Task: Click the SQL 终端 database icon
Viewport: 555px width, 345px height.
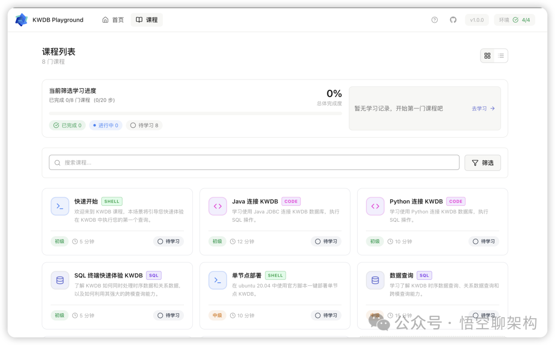Action: [x=60, y=280]
